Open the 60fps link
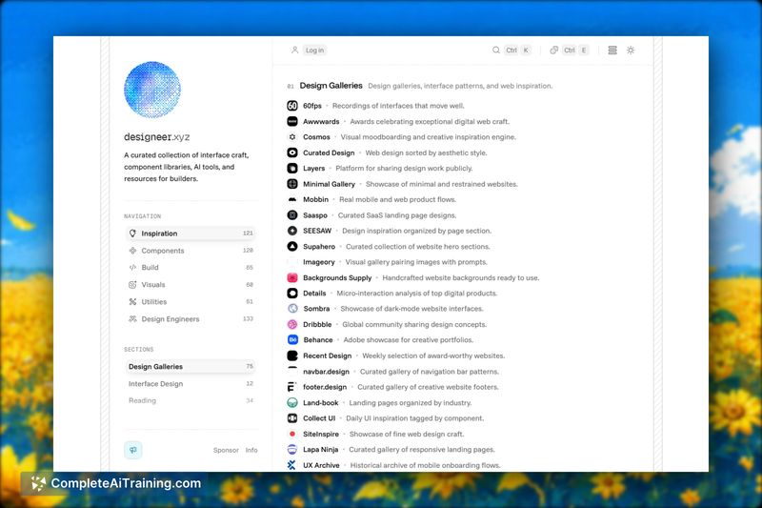762x508 pixels. pos(312,106)
